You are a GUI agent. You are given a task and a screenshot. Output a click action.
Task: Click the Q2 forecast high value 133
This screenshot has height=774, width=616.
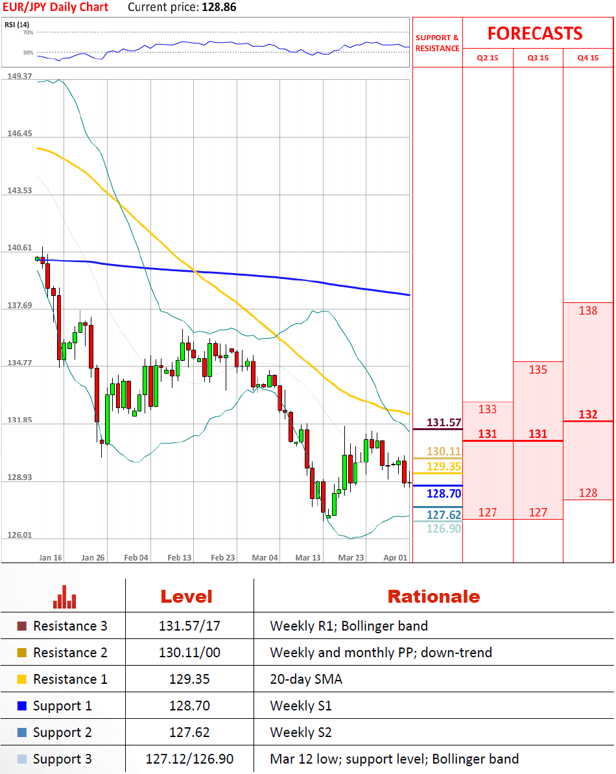(x=487, y=409)
